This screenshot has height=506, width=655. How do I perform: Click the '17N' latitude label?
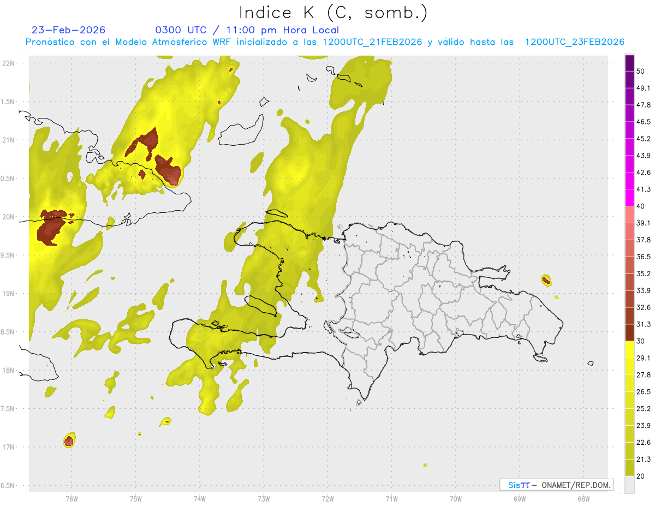coord(8,447)
